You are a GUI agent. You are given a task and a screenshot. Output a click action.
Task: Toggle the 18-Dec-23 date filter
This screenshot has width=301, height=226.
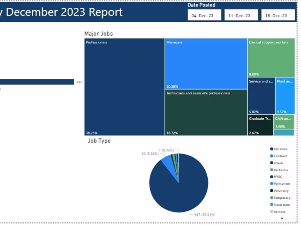[x=278, y=15]
